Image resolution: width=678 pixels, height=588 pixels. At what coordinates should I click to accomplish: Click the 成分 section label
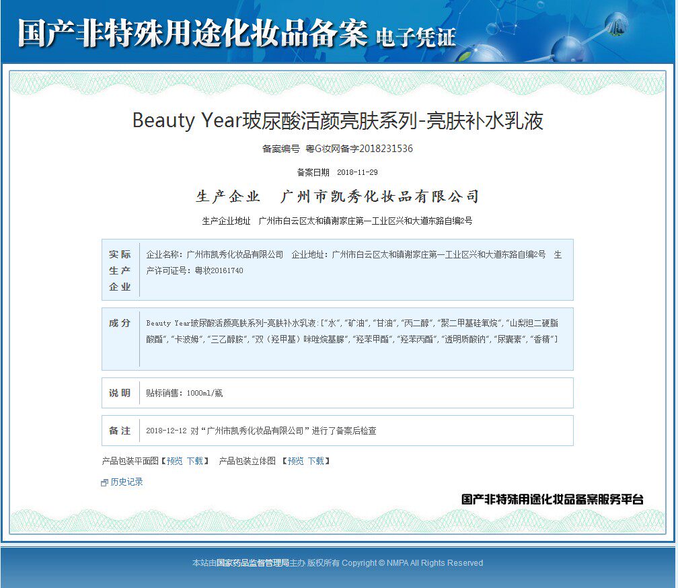120,323
